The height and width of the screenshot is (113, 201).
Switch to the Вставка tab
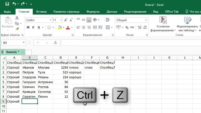click(x=41, y=12)
